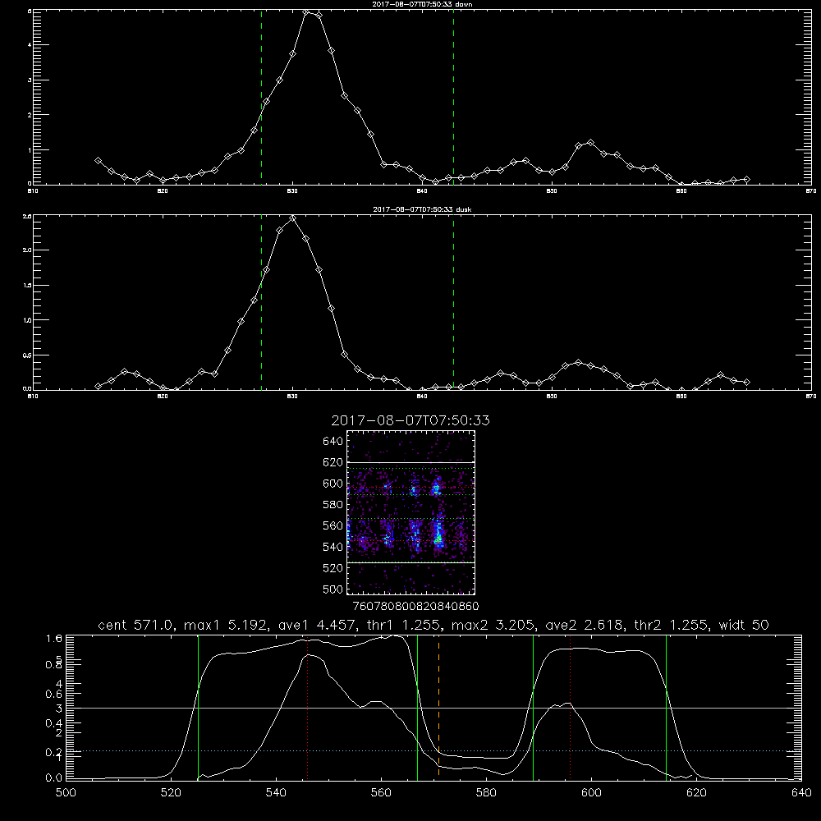Click the 'cent 571.0' value in stats line

[x=137, y=625]
